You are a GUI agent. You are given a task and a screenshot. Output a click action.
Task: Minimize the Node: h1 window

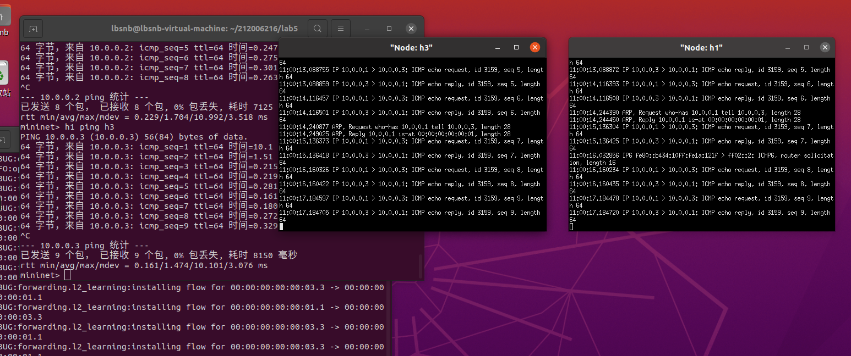click(x=788, y=48)
